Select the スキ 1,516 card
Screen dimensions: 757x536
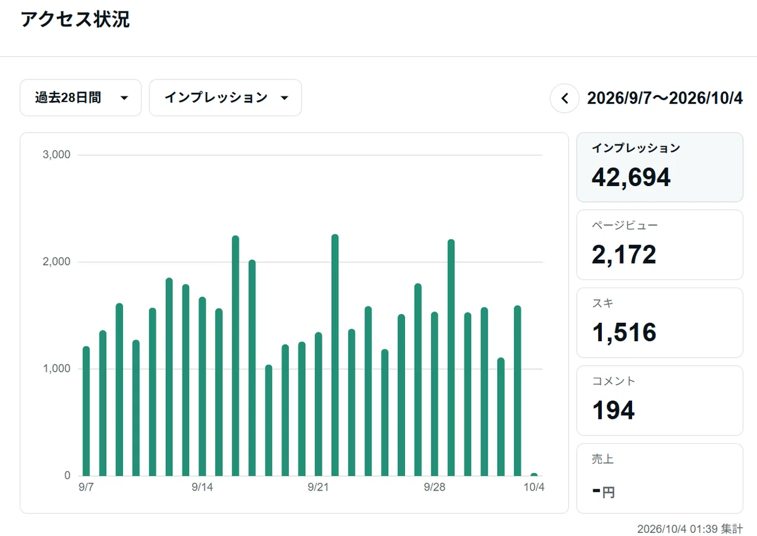660,323
